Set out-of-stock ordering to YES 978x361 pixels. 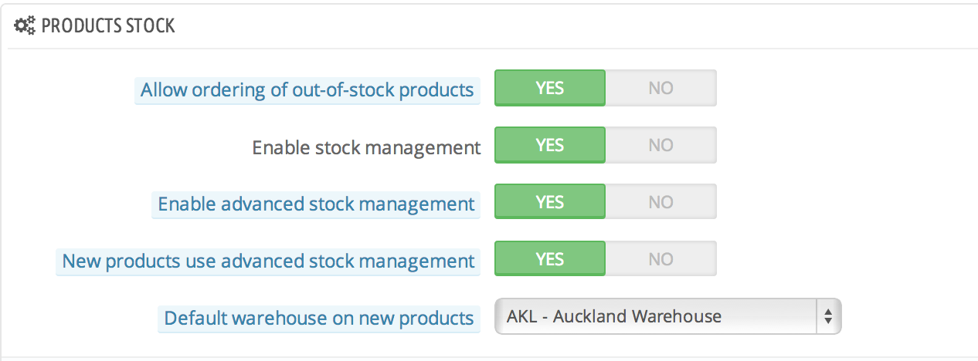549,88
